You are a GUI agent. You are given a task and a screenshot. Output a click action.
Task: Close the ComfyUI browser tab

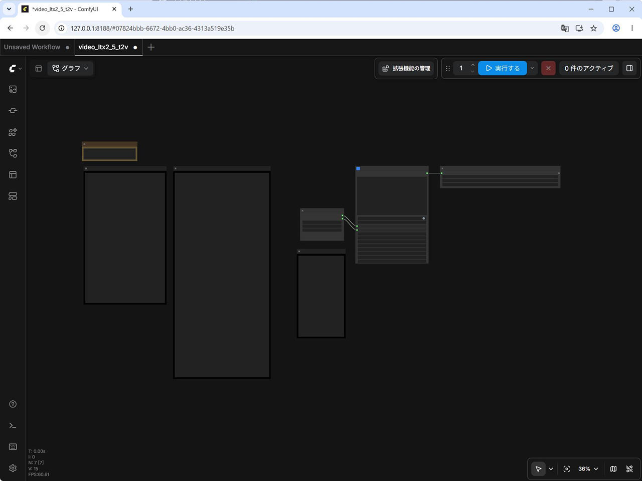click(114, 9)
